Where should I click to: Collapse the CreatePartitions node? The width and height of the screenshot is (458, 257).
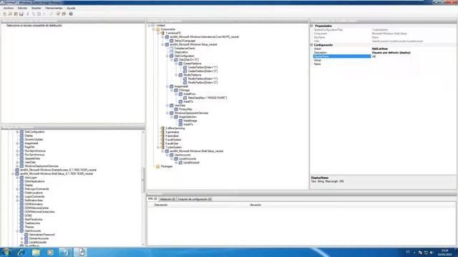(177, 64)
